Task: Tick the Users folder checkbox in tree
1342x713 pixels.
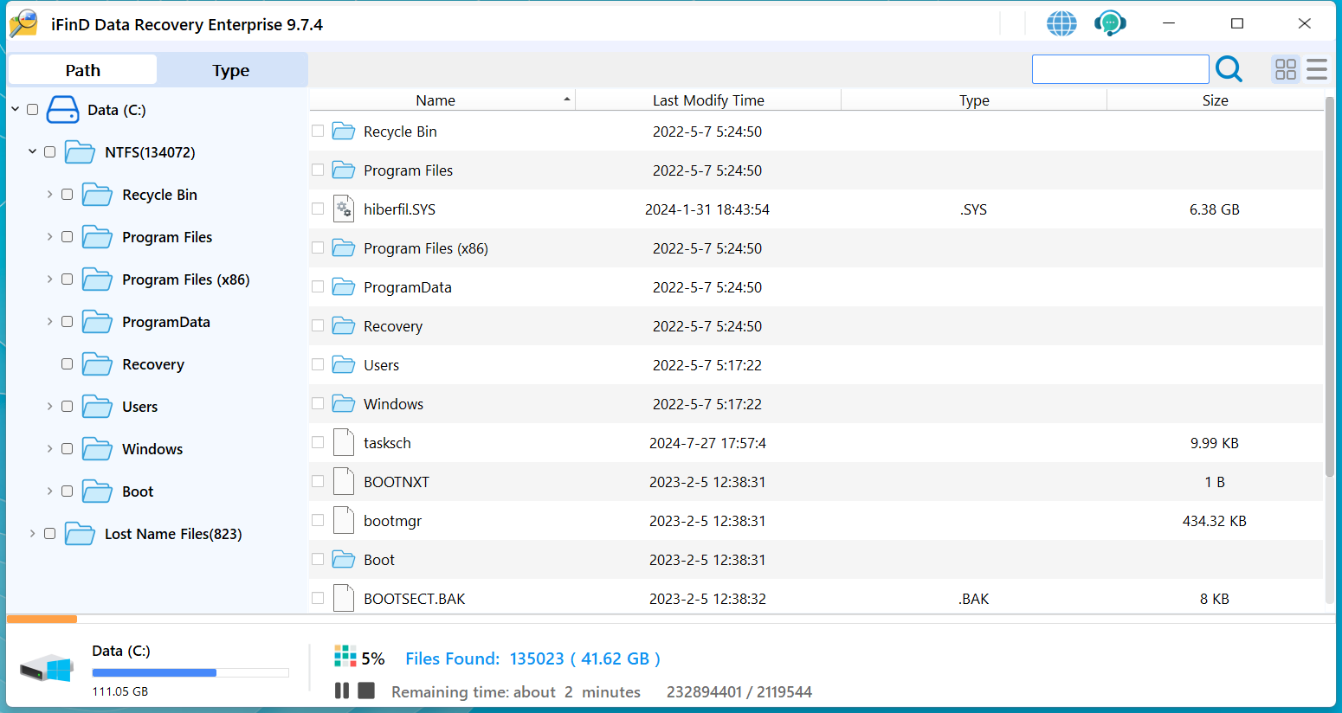Action: click(x=67, y=406)
